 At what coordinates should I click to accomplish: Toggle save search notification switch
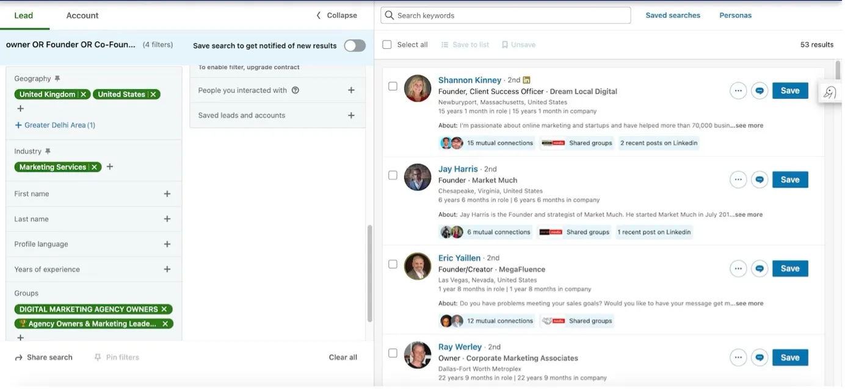pos(355,46)
